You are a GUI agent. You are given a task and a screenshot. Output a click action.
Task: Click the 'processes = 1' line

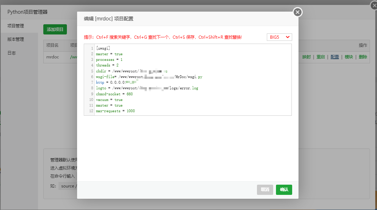tap(109, 59)
